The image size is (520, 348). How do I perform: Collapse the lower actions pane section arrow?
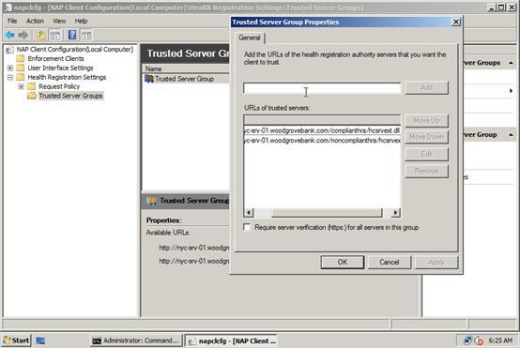511,134
